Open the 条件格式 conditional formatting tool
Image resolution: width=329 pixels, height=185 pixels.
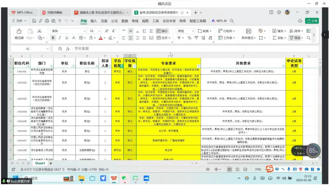coord(249,38)
